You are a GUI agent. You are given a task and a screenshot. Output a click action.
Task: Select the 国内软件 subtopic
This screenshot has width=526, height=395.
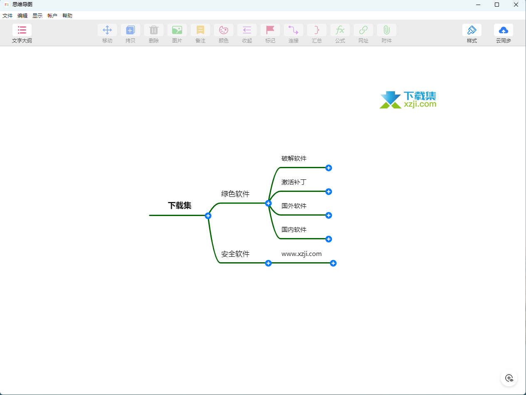click(x=294, y=230)
